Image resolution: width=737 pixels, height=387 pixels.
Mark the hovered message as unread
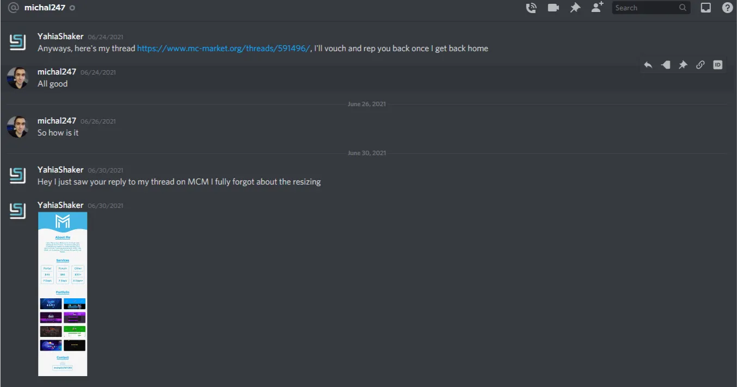[665, 65]
